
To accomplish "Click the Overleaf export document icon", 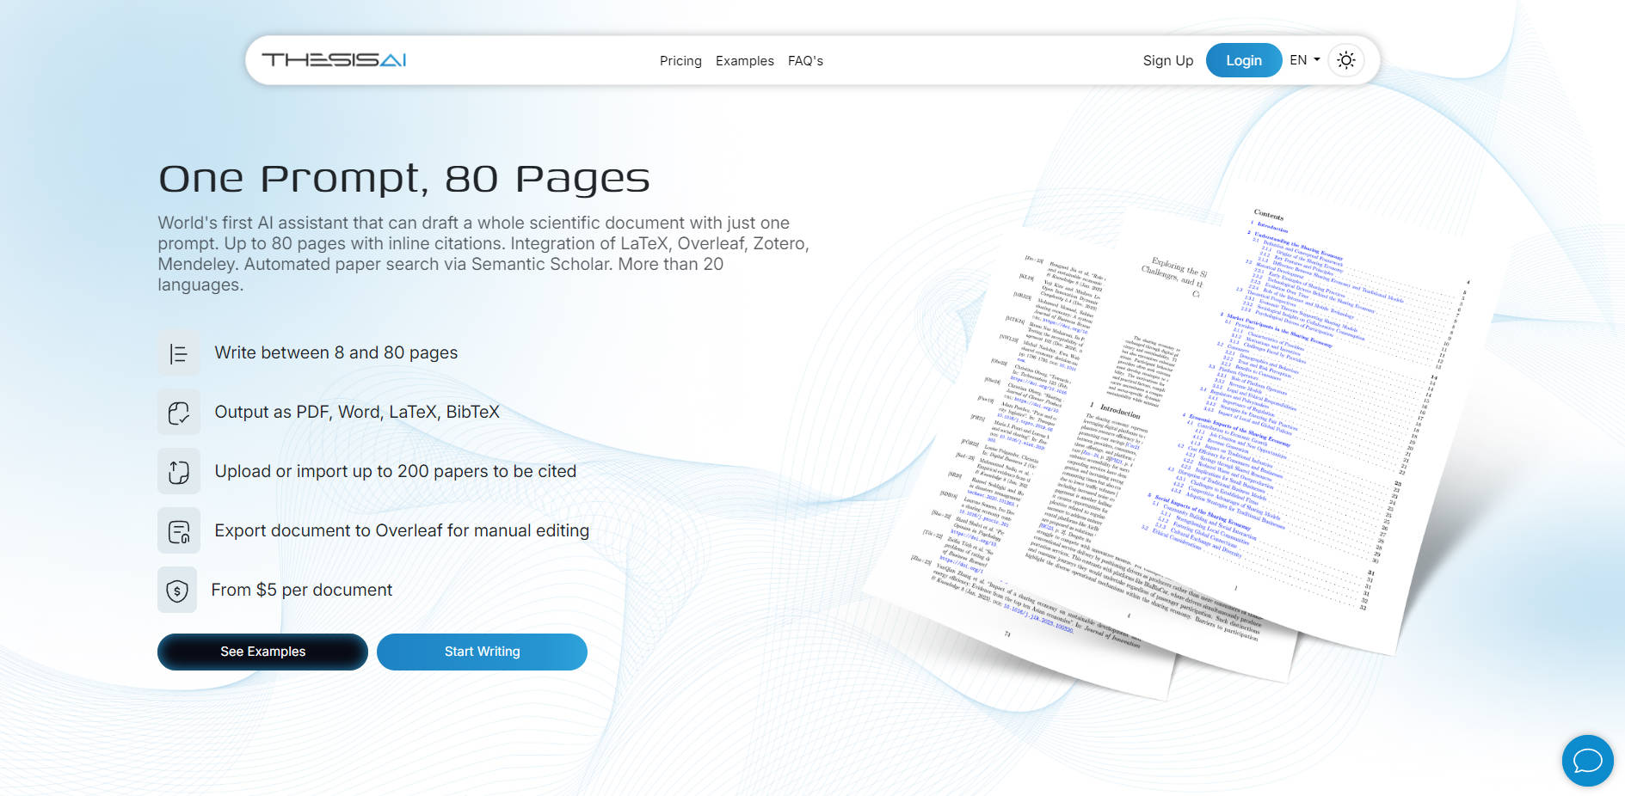I will pyautogui.click(x=179, y=531).
